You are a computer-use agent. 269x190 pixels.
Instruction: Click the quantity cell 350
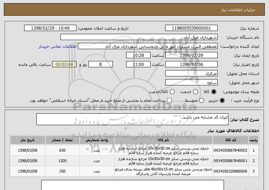pos(62,171)
